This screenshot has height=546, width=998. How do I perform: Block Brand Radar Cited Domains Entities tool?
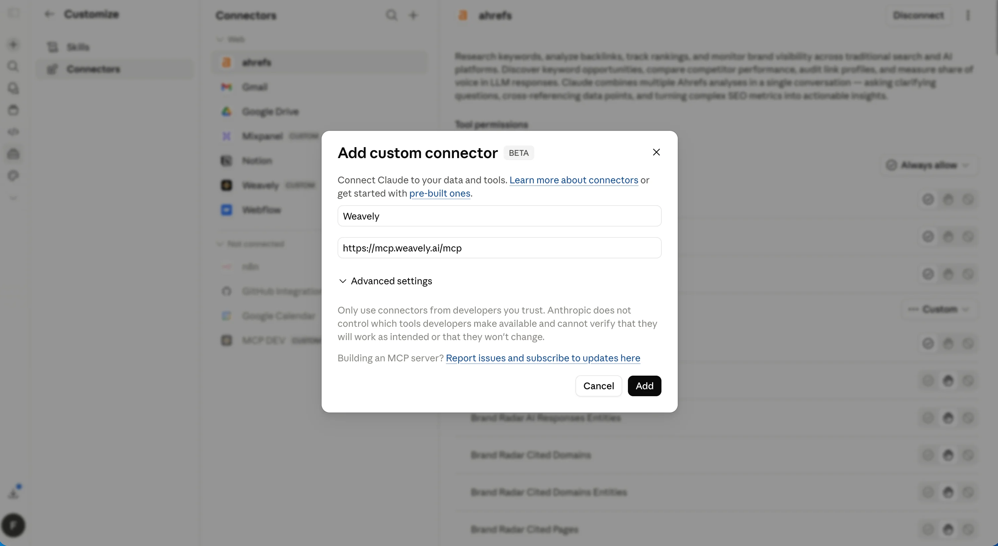click(x=968, y=492)
